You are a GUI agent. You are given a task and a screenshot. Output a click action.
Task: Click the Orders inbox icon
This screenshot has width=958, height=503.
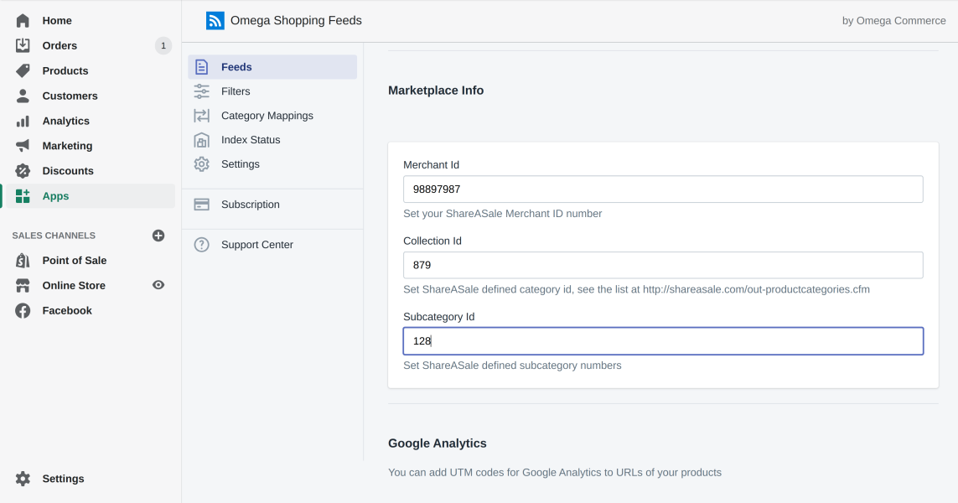click(x=23, y=46)
